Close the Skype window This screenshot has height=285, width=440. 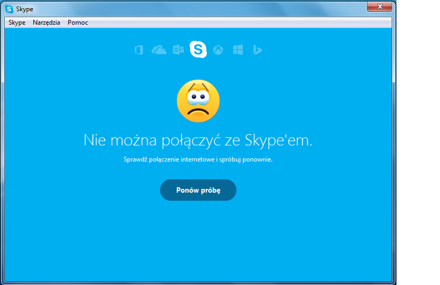(x=380, y=6)
